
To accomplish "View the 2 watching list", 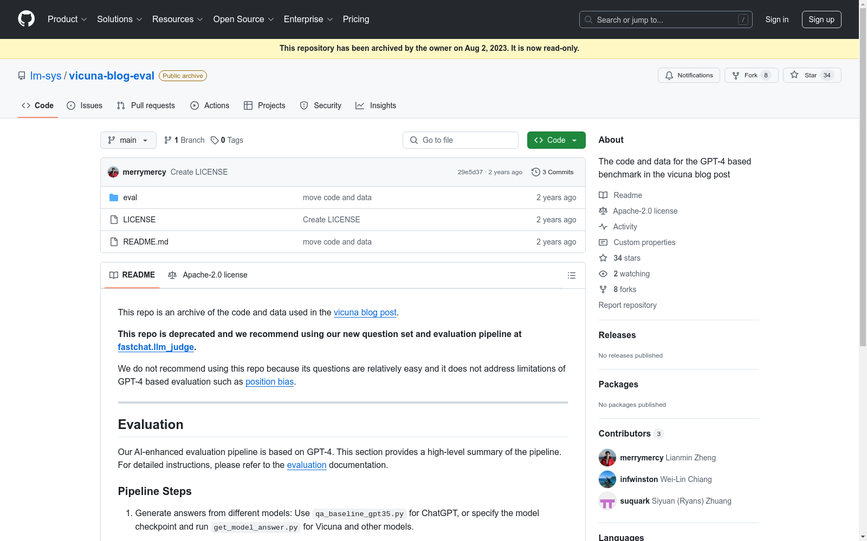I will coord(624,274).
